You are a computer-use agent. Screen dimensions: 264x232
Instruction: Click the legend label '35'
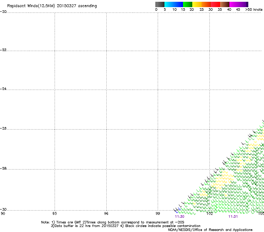coord(220,10)
